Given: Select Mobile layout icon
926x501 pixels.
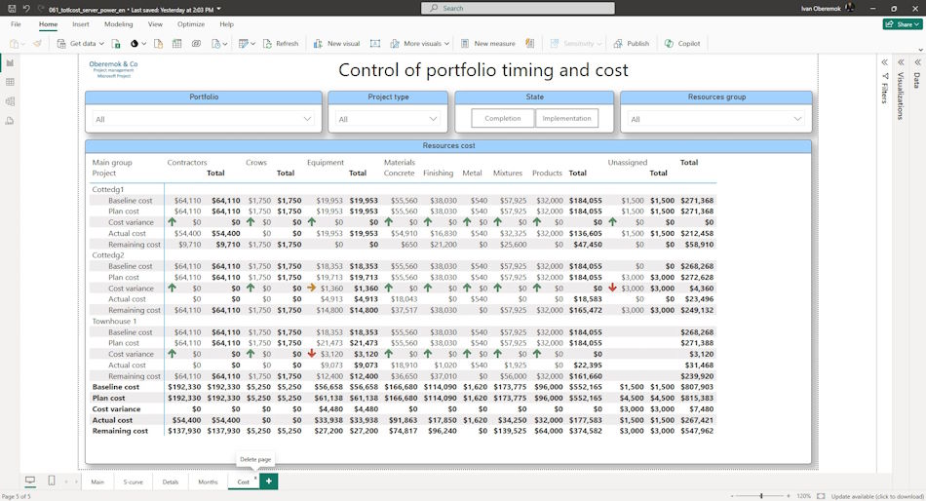Looking at the screenshot, I should 52,481.
